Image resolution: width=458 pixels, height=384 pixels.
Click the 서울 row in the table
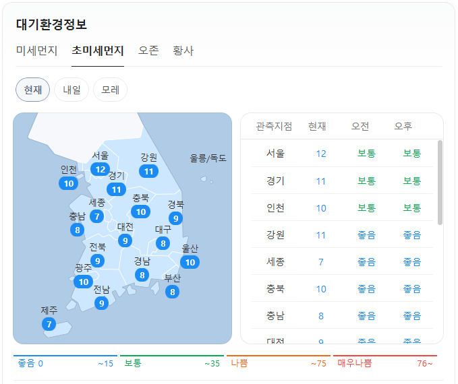342,153
